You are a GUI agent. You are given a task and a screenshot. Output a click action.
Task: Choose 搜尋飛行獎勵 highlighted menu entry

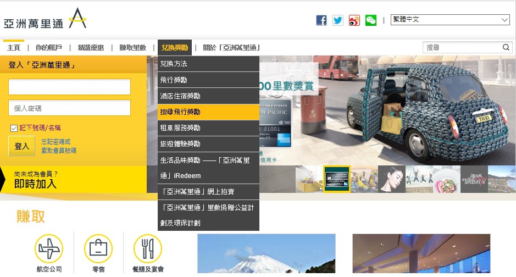point(208,112)
